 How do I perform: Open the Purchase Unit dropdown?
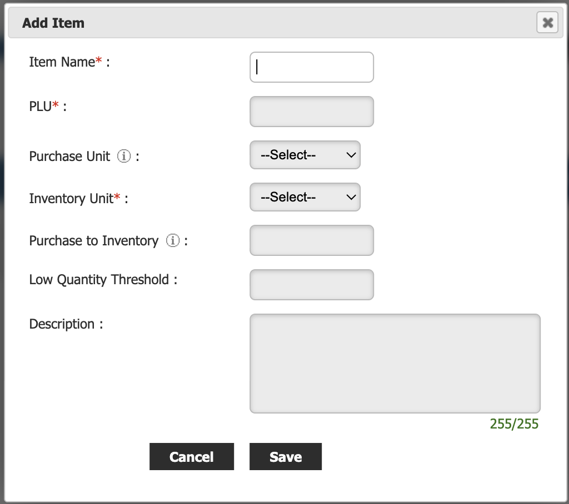[305, 155]
